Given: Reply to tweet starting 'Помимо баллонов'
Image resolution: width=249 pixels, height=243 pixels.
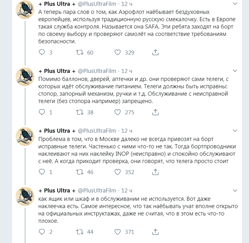Looking at the screenshot, I should point(42,112).
